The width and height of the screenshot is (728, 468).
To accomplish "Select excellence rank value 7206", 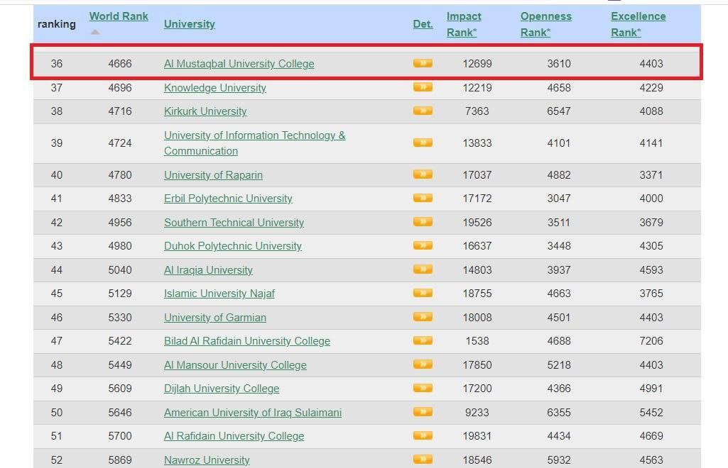I will click(651, 341).
